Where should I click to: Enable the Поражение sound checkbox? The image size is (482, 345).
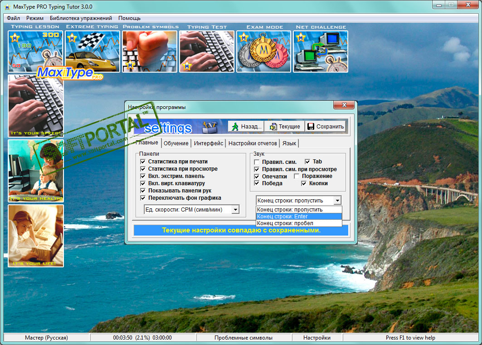click(x=297, y=176)
